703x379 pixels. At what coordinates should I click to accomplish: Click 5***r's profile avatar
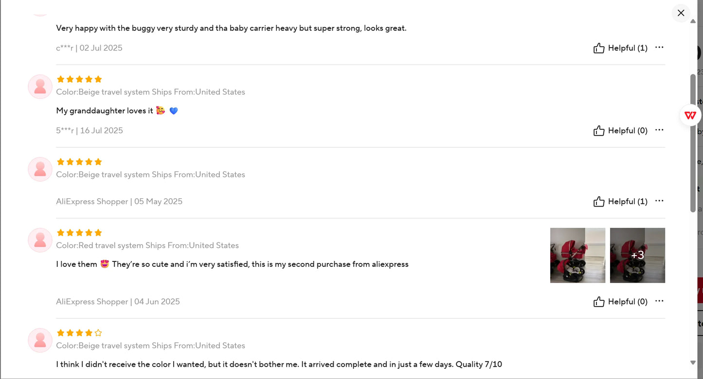(40, 87)
